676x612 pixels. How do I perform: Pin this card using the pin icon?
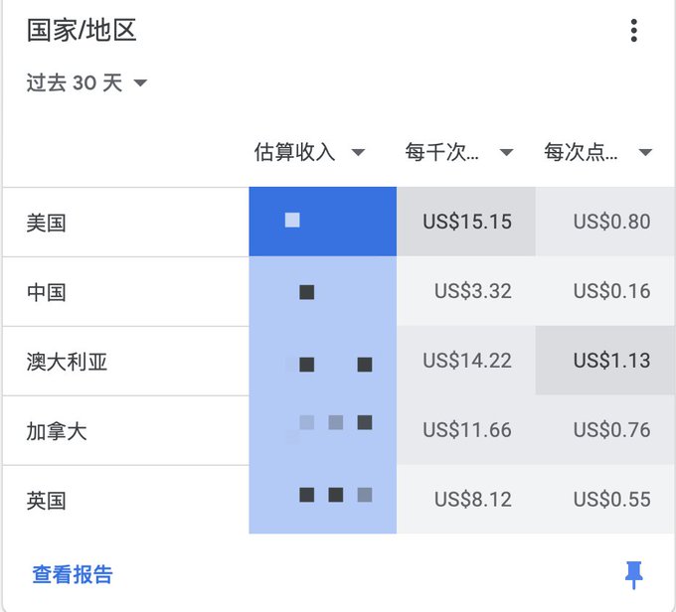pos(634,575)
